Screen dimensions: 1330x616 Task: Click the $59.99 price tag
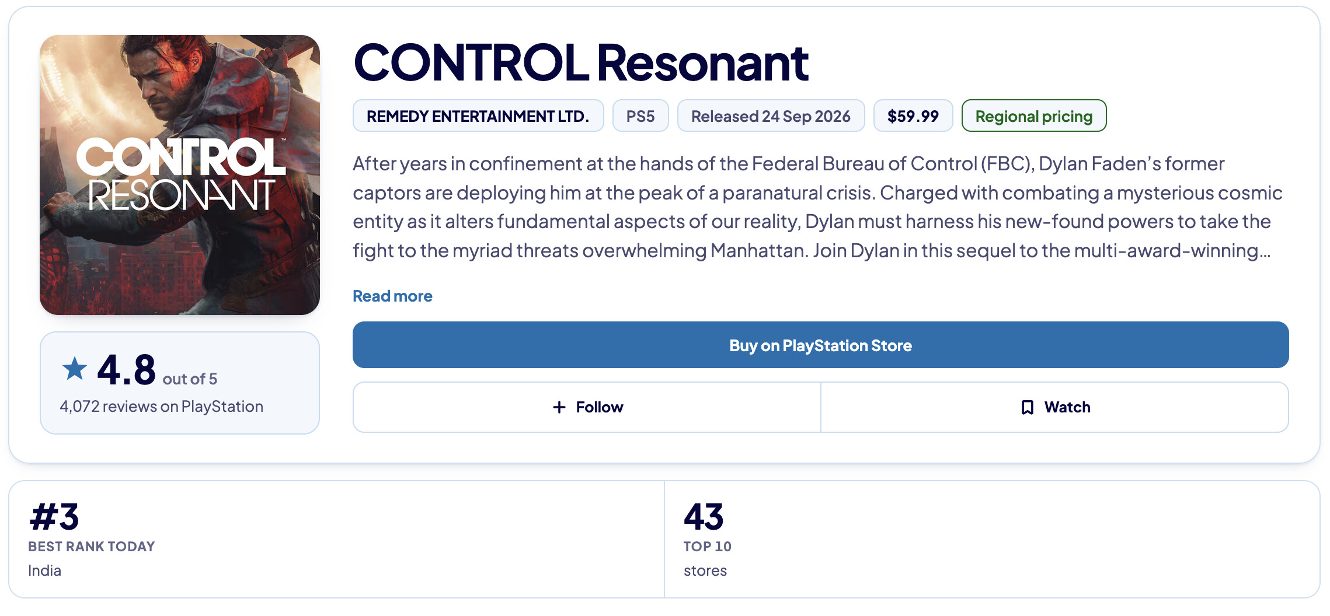point(913,116)
